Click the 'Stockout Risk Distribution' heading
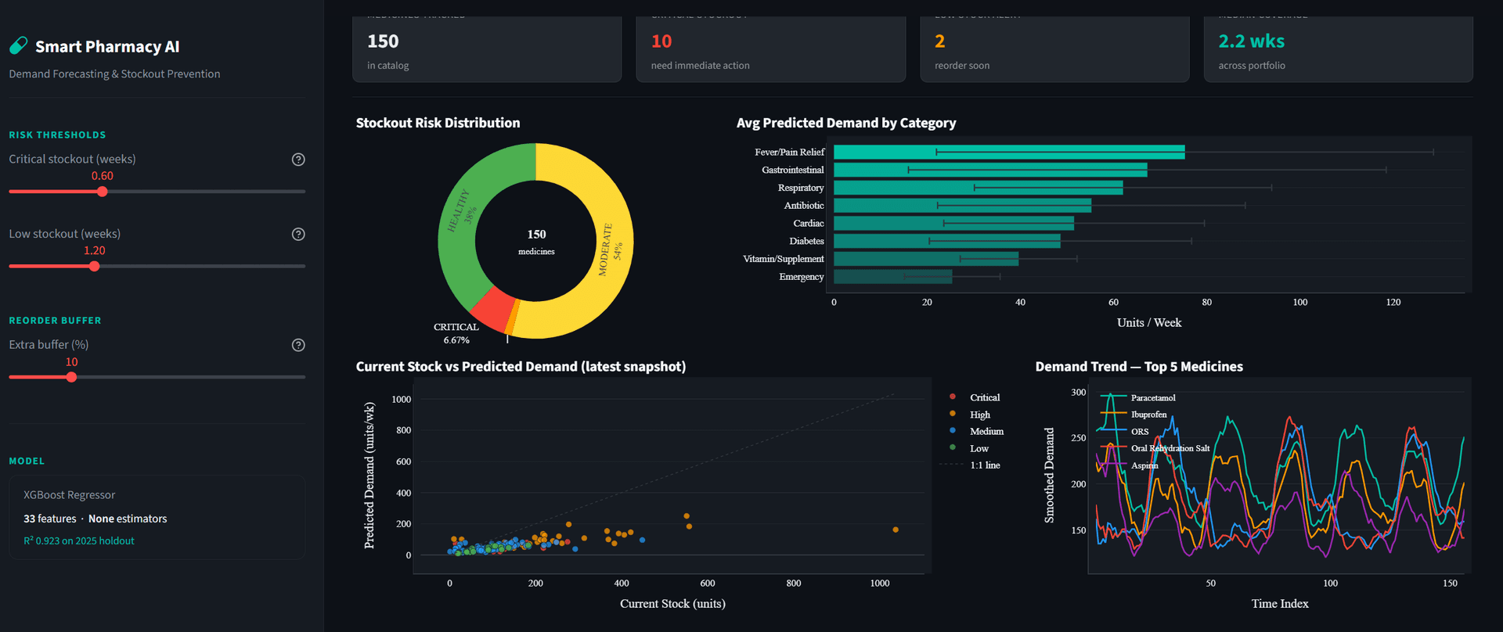The width and height of the screenshot is (1503, 632). point(438,123)
